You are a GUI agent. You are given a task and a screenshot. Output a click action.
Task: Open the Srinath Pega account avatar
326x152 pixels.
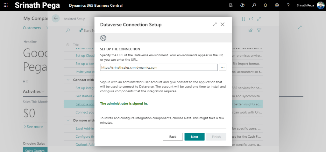(320, 5)
